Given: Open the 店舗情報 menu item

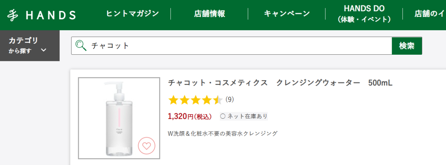Looking at the screenshot, I should [x=209, y=14].
